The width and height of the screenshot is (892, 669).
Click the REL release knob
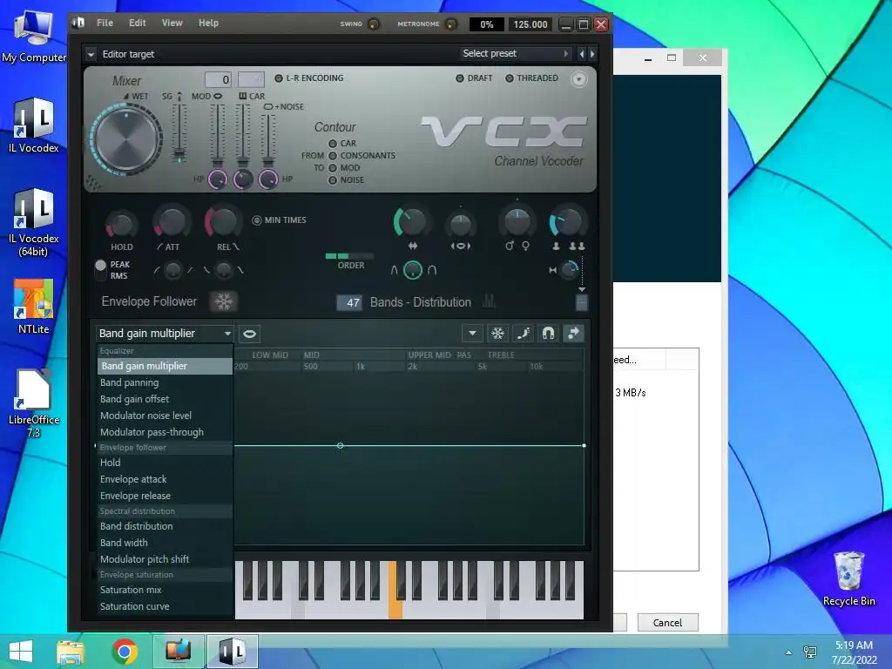222,221
